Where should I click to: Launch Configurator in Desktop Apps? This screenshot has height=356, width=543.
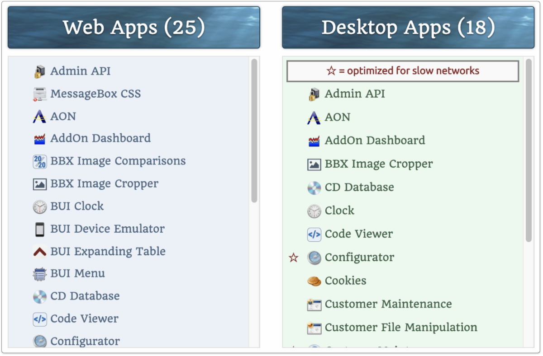tap(359, 258)
